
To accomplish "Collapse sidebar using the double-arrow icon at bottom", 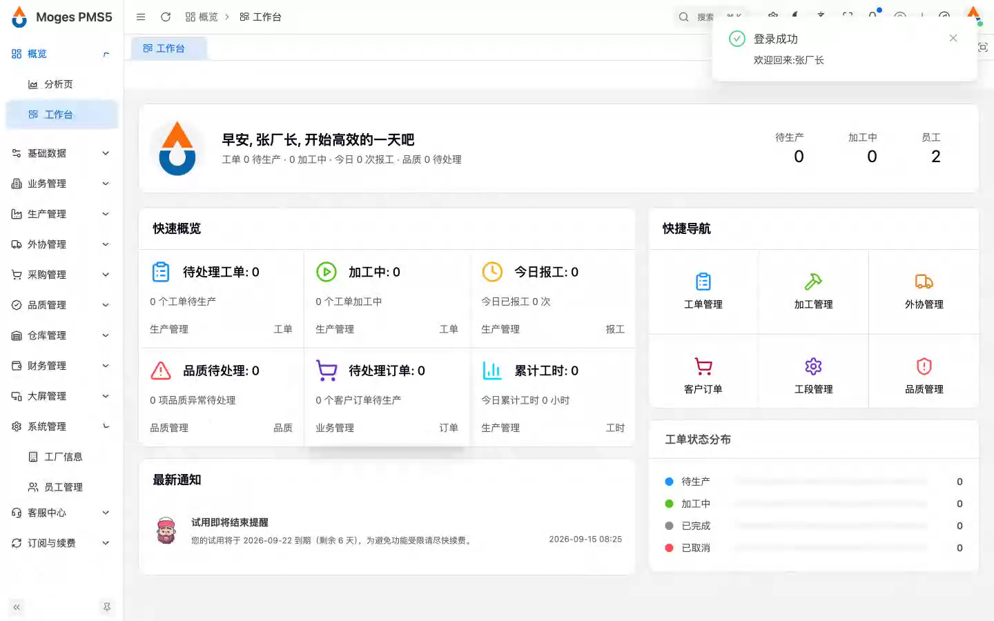I will click(x=17, y=607).
